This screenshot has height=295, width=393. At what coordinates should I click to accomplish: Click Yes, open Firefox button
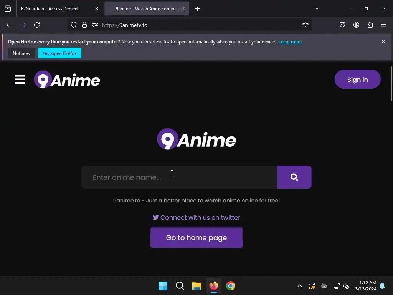59,53
